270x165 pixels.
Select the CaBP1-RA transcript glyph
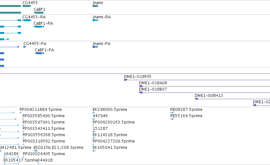pyautogui.click(x=39, y=27)
